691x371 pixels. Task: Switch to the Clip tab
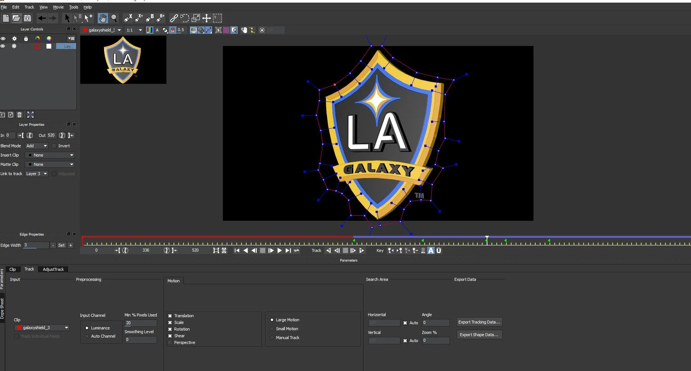13,269
